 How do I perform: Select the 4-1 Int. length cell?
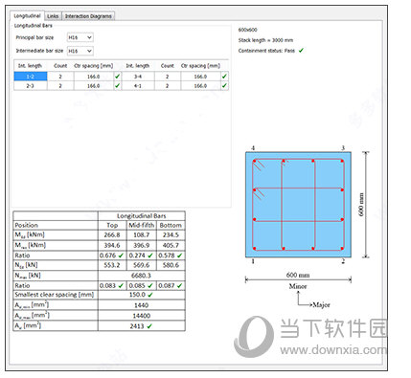click(138, 86)
